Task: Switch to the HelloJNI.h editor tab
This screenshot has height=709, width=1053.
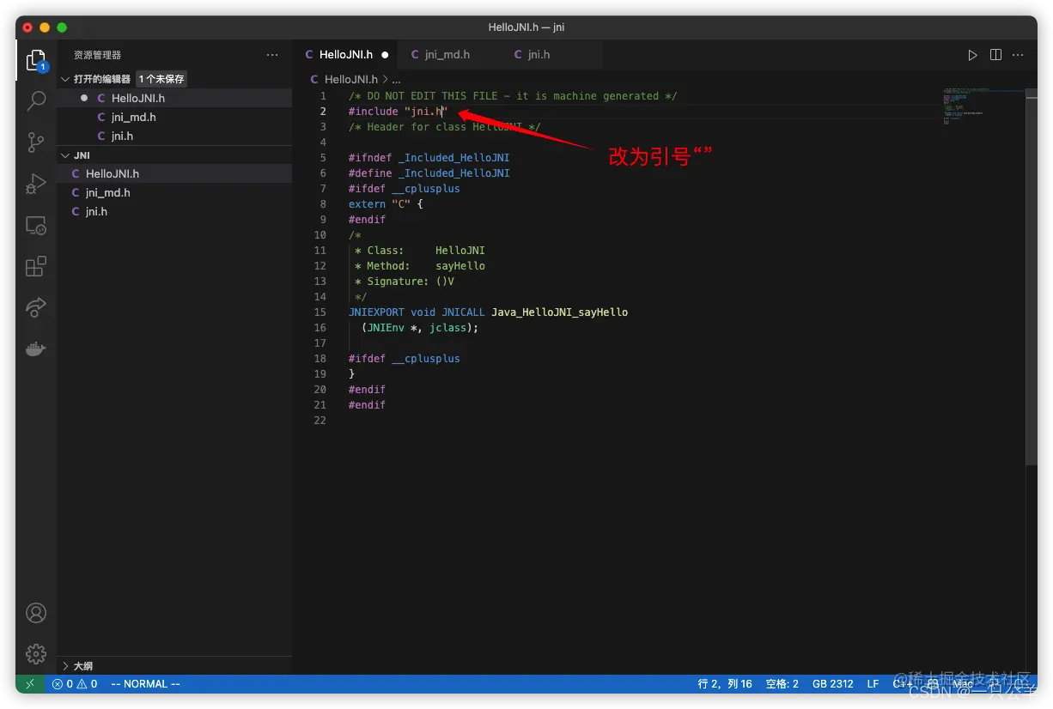Action: pos(346,55)
